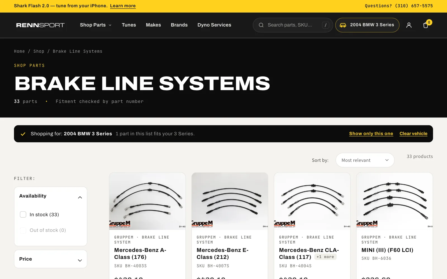The width and height of the screenshot is (447, 279).
Task: Click the Search parts, SKU input field
Action: [293, 25]
